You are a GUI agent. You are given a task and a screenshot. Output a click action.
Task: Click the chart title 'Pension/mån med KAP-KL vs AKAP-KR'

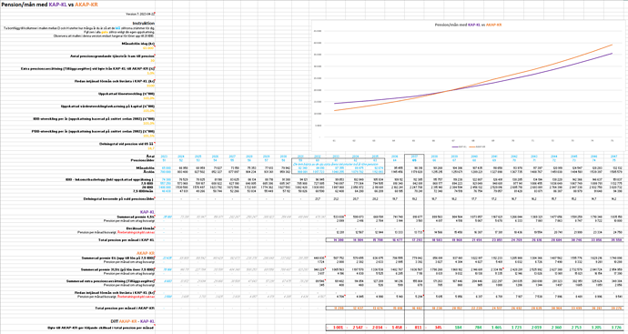click(468, 25)
